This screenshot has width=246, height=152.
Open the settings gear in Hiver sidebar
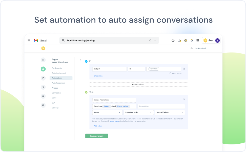pos(43,105)
